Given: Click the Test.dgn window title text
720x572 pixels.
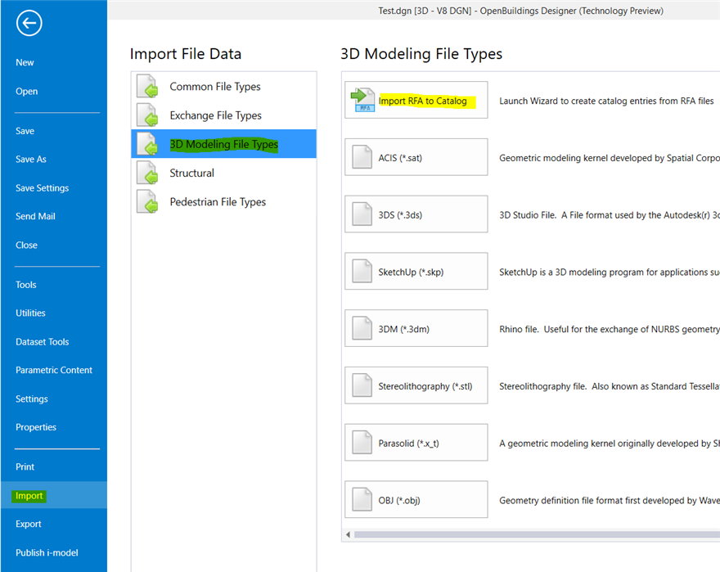Looking at the screenshot, I should 520,11.
